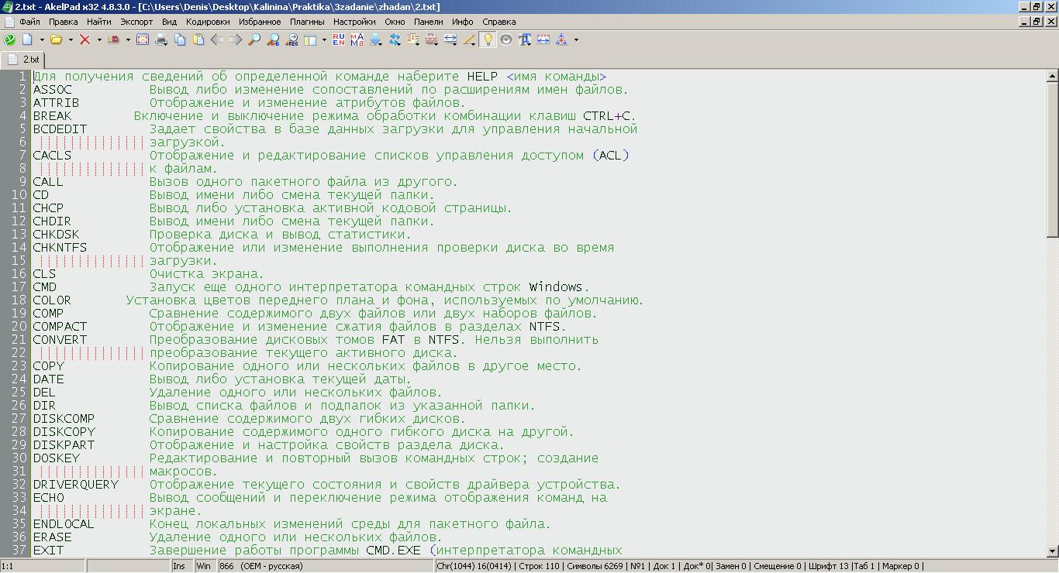Open the Окно menu

[395, 22]
